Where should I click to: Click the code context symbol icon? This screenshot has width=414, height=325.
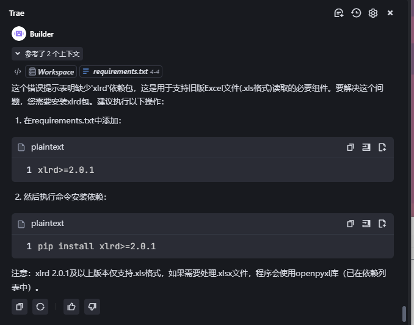click(x=18, y=71)
